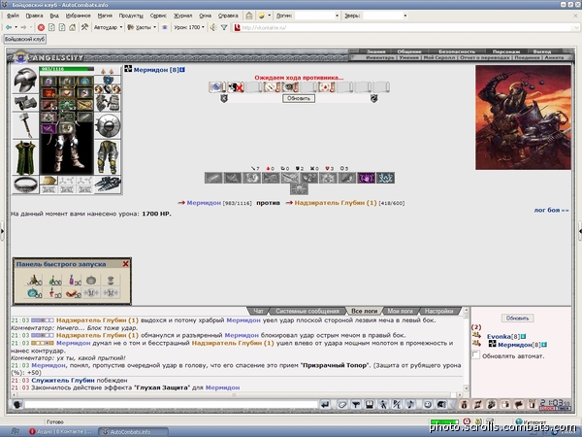Click the Обновить button under scrolls
Image resolution: width=582 pixels, height=437 pixels.
pos(299,98)
